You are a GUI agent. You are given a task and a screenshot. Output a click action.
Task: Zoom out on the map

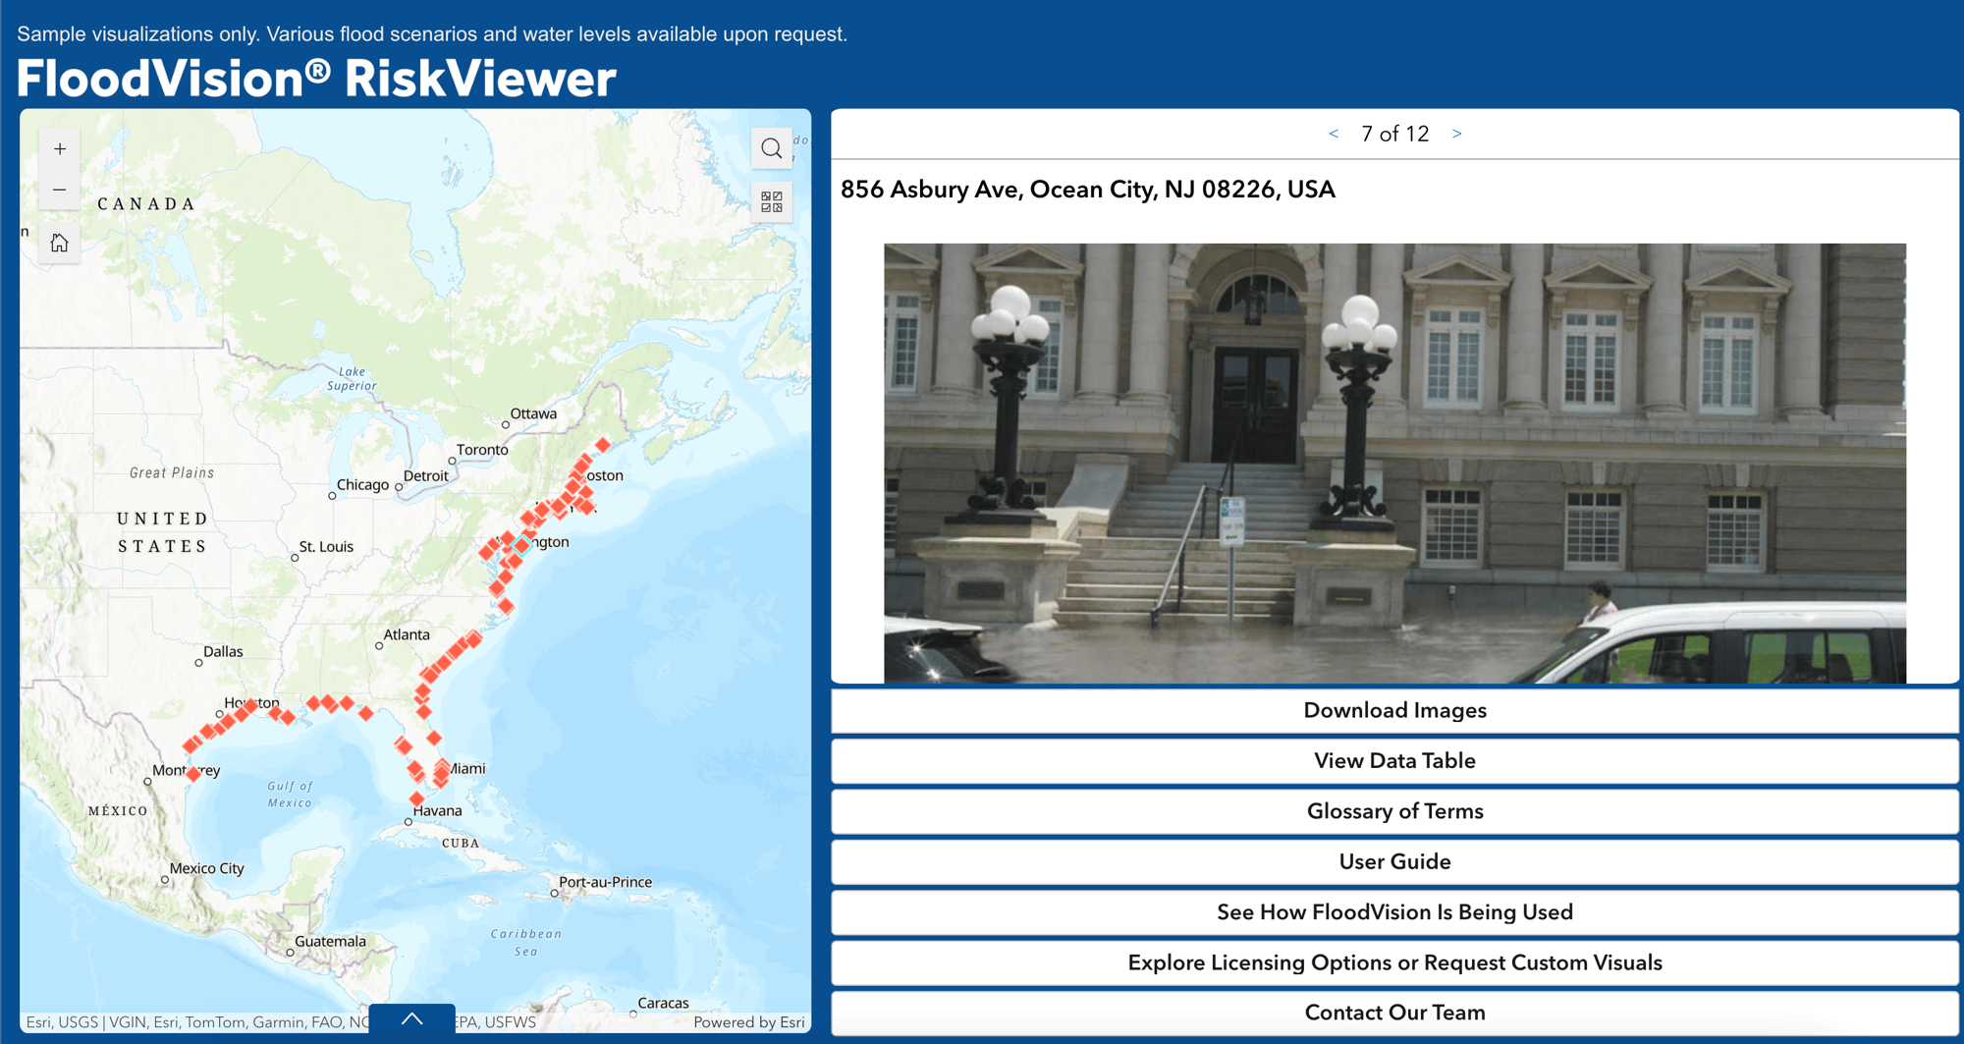[x=60, y=190]
